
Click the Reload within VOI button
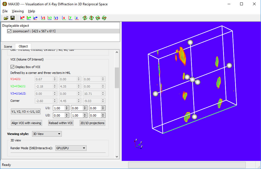pos(61,123)
